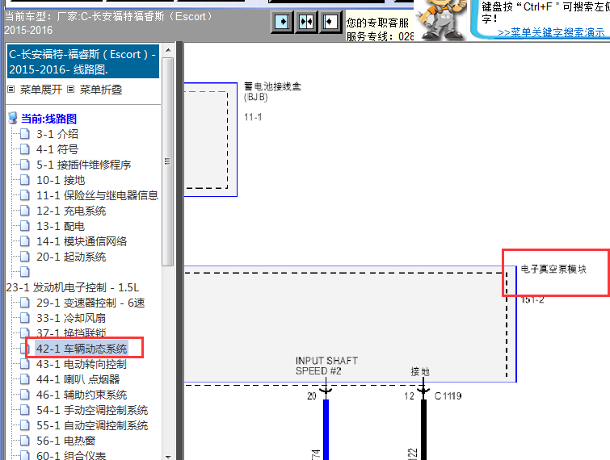Open 4-1 符号 page
The width and height of the screenshot is (610, 460).
(57, 149)
